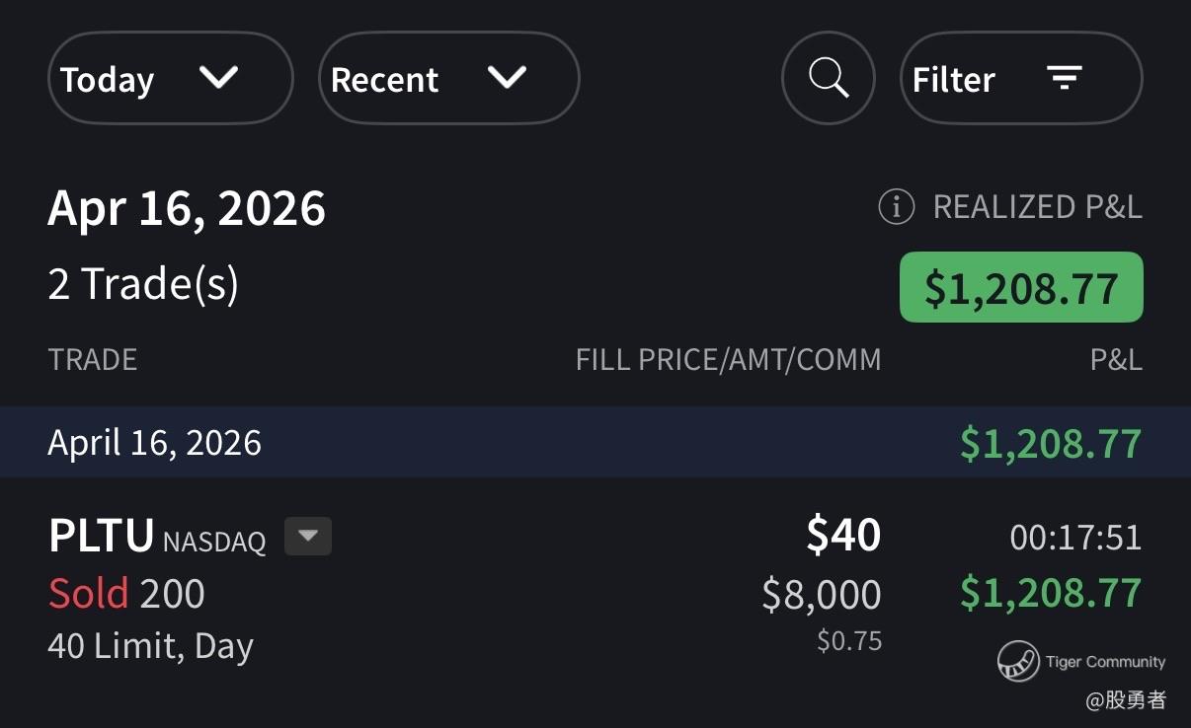Tap the $40 fill price
This screenshot has height=728, width=1191.
click(843, 535)
